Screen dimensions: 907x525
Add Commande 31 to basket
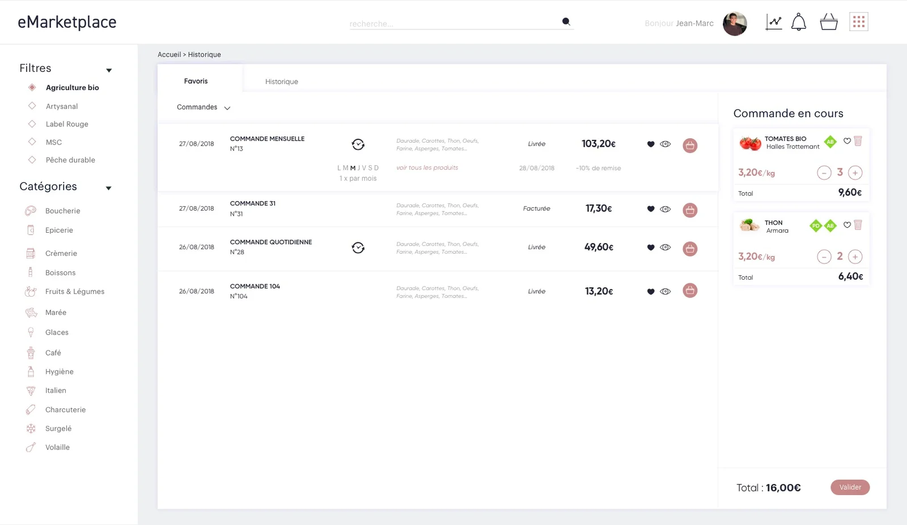690,210
